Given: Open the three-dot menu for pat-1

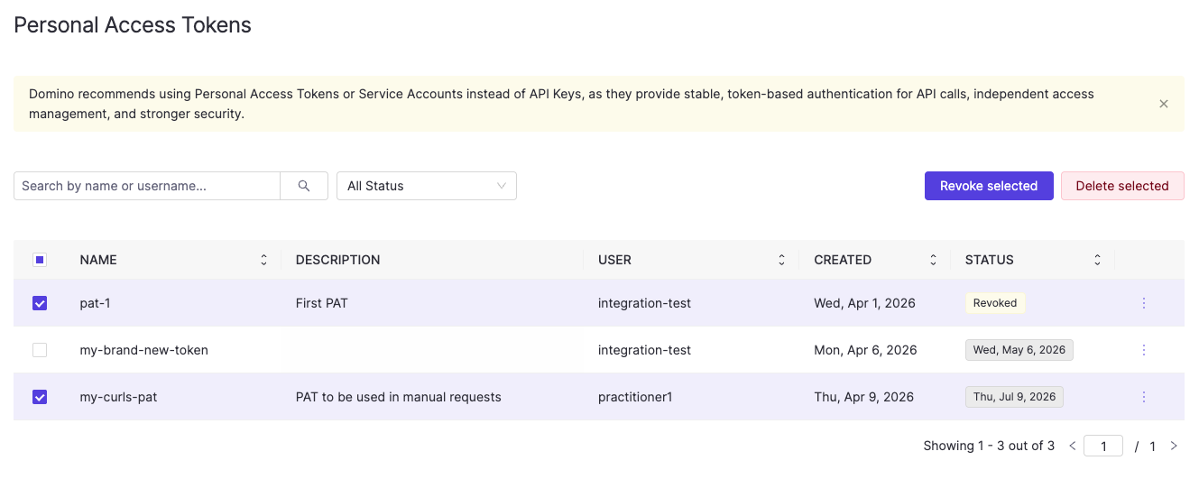Looking at the screenshot, I should tap(1144, 303).
